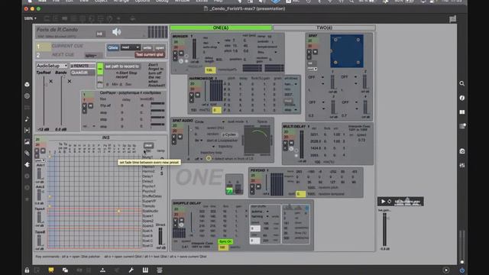The image size is (489, 275).
Task: Toggle the green record button next to set path
Action: (100, 69)
